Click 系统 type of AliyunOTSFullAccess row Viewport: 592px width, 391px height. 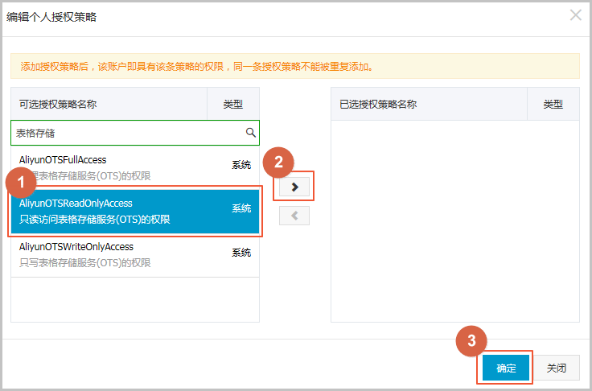[x=241, y=165]
